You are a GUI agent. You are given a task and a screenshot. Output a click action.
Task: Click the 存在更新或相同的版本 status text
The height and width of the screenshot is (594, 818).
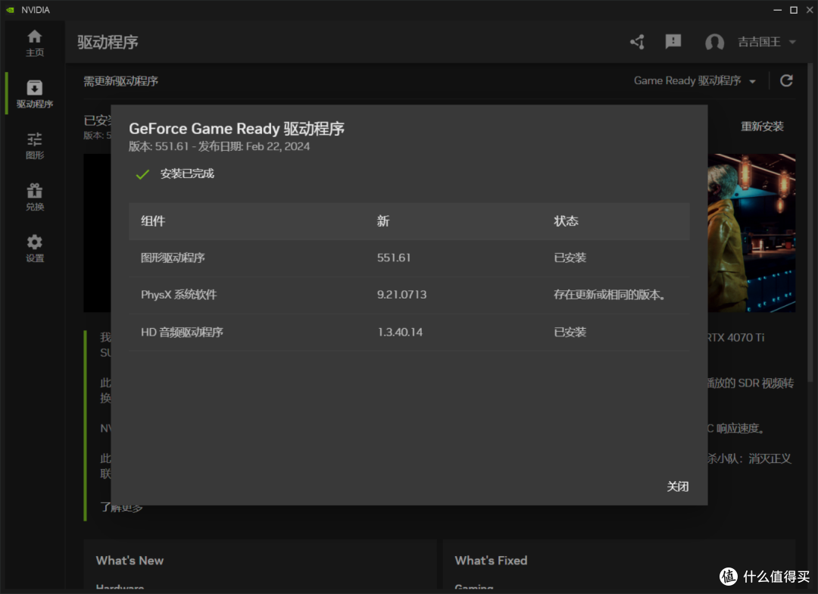click(x=609, y=295)
